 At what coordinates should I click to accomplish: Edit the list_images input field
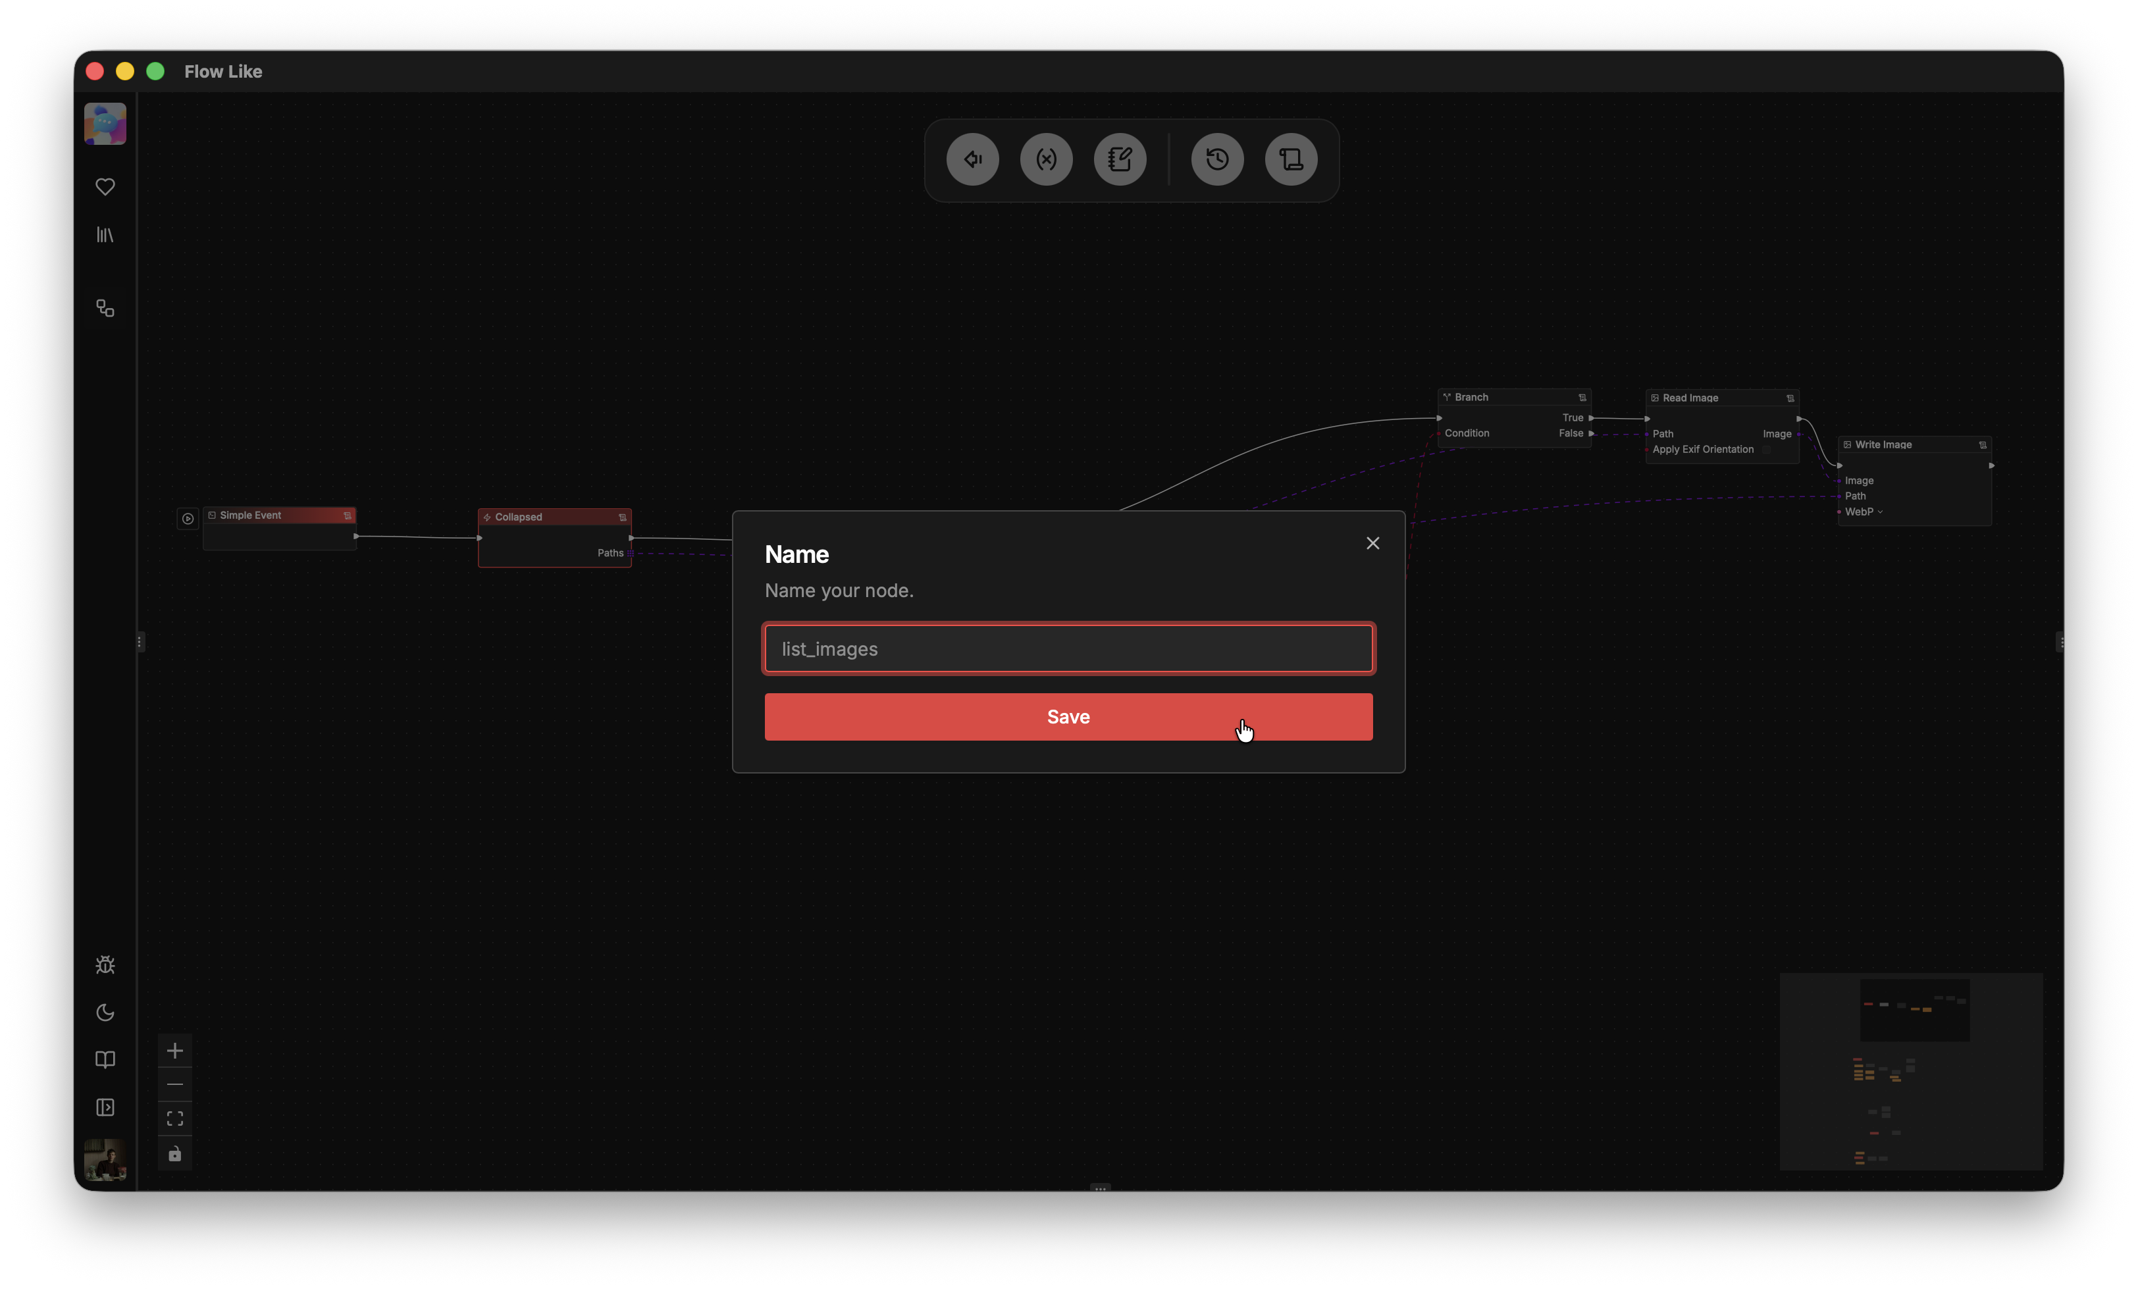point(1067,648)
